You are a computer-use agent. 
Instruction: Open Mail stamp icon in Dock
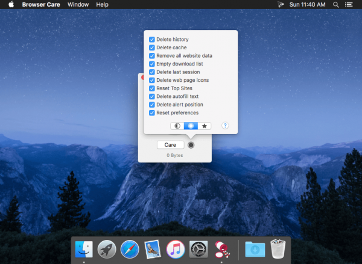[x=153, y=249]
